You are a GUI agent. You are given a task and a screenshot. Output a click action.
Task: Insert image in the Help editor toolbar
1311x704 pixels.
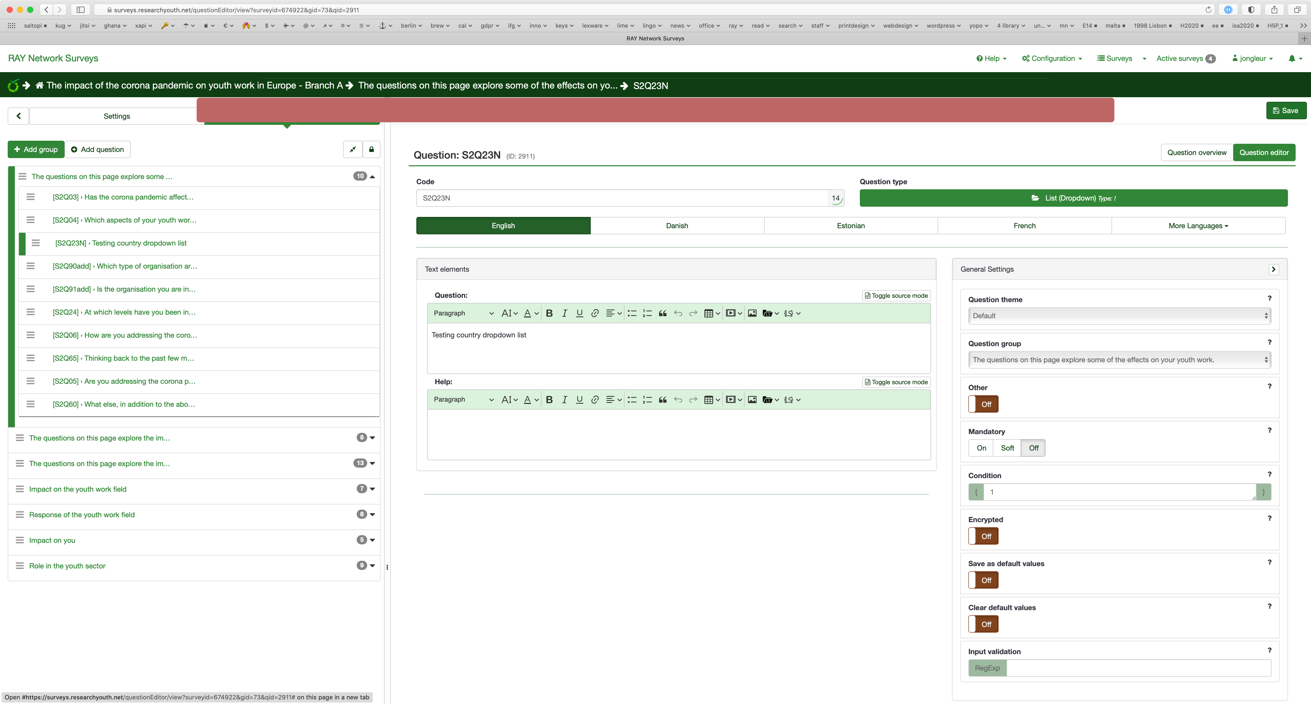(752, 400)
